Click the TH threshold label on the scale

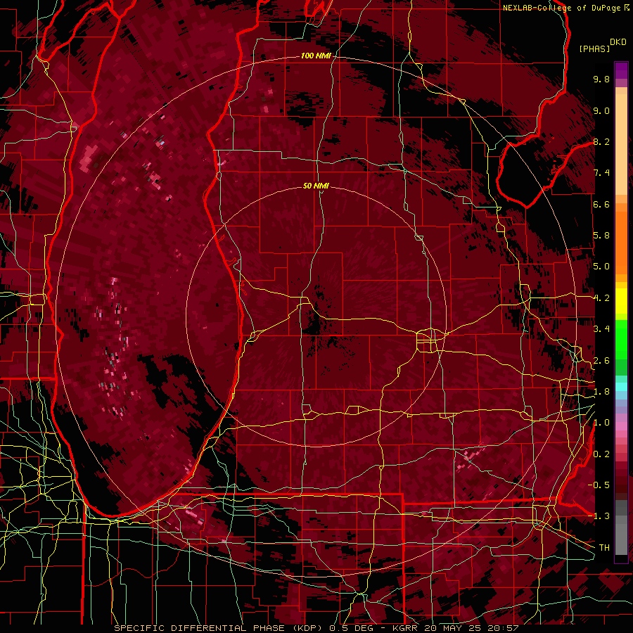(x=604, y=548)
